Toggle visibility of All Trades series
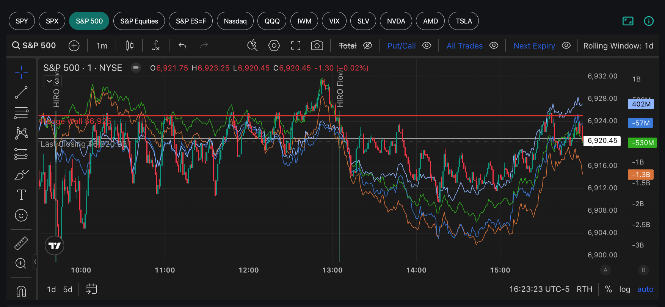 [494, 45]
